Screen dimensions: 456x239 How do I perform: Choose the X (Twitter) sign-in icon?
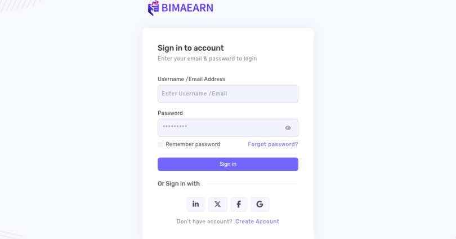(218, 204)
